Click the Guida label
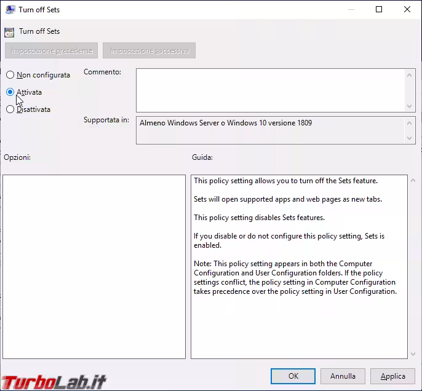422x391 pixels. pos(202,157)
